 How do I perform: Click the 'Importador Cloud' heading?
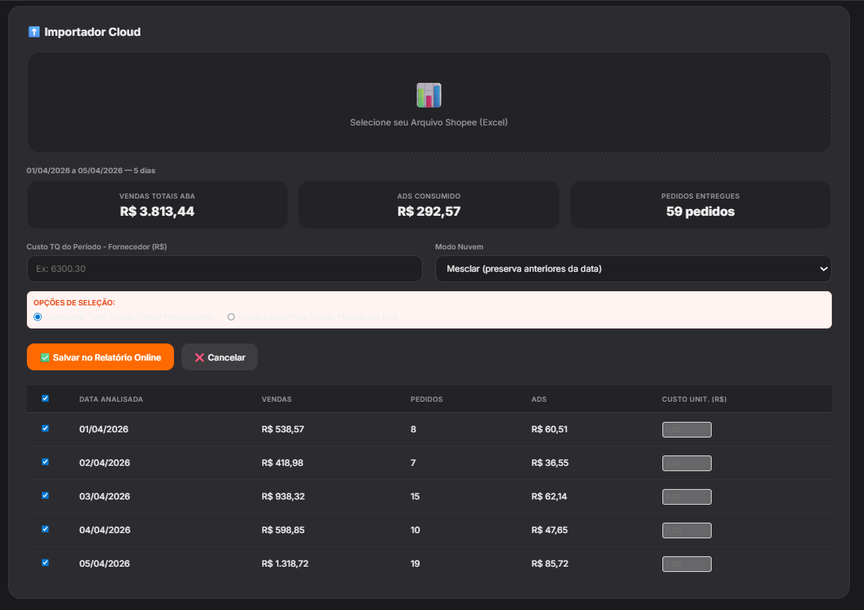93,32
